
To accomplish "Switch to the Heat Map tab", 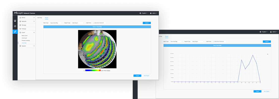I will (x=40, y=18).
